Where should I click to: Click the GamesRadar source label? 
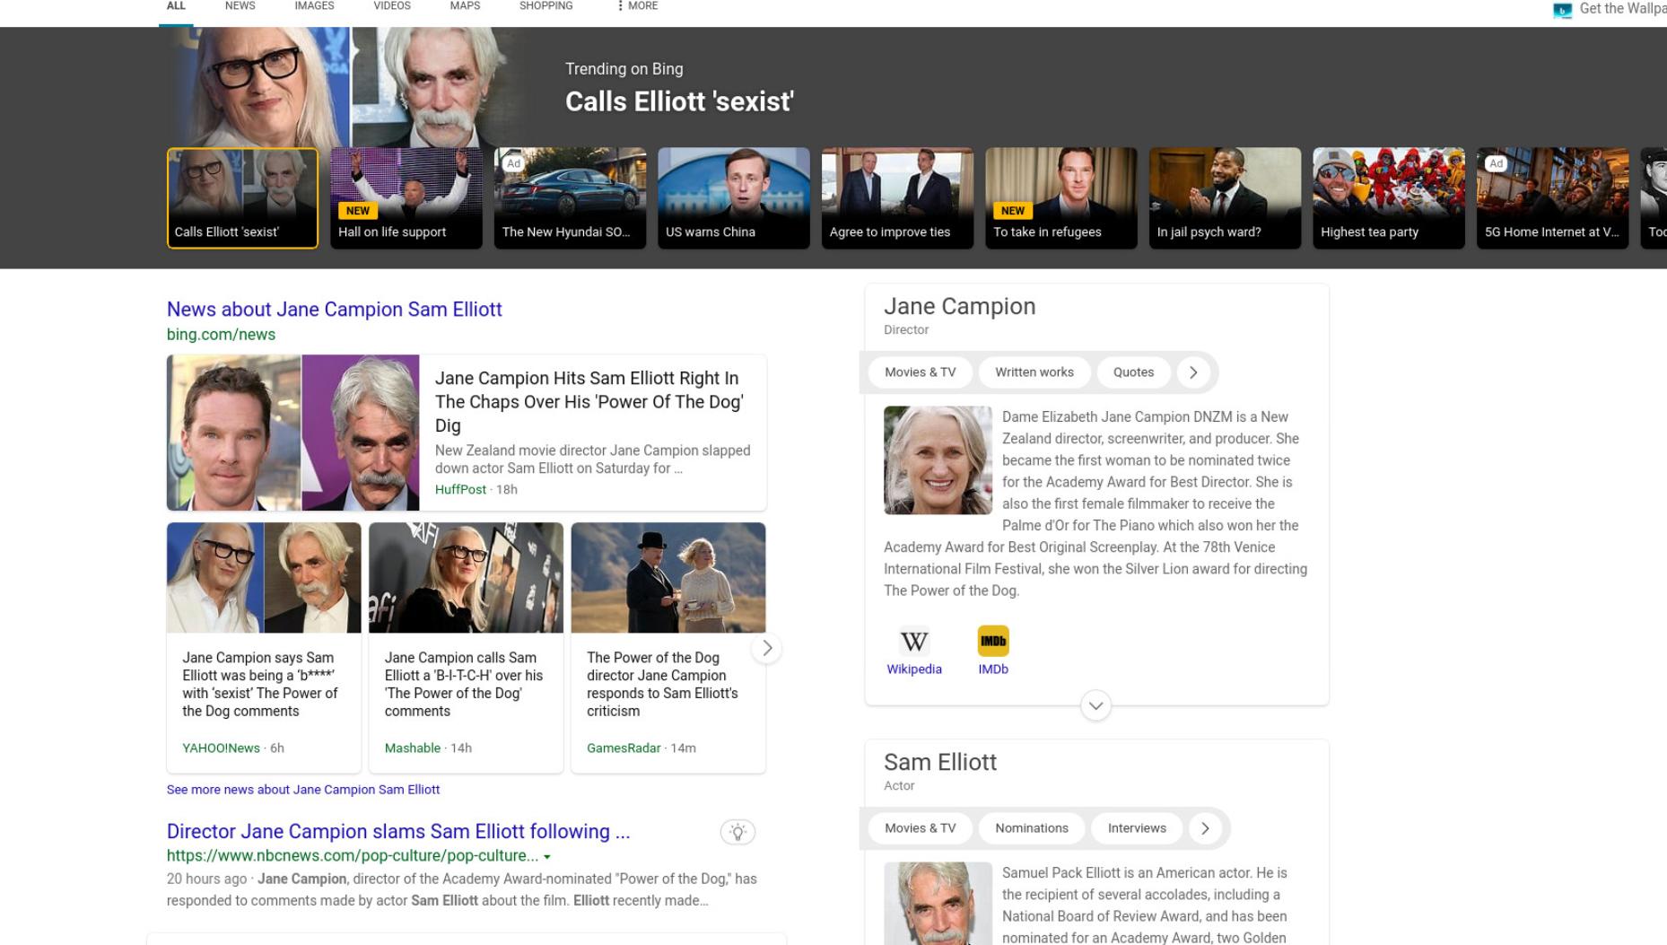(624, 748)
